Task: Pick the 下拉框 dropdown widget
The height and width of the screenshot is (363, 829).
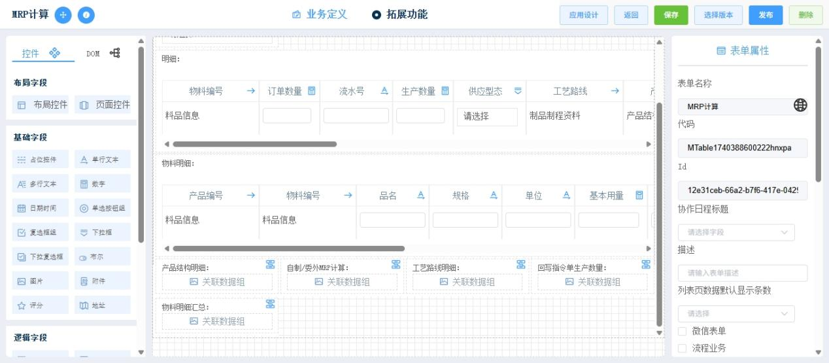Action: point(102,232)
